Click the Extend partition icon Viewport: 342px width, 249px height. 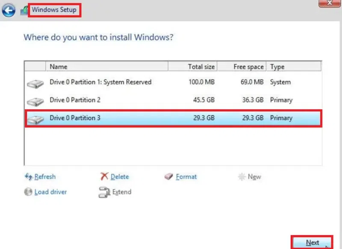(104, 192)
